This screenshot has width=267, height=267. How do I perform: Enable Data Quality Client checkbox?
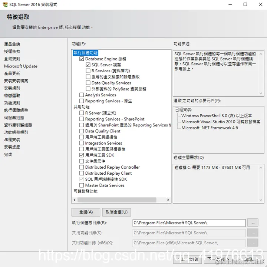[82, 131]
